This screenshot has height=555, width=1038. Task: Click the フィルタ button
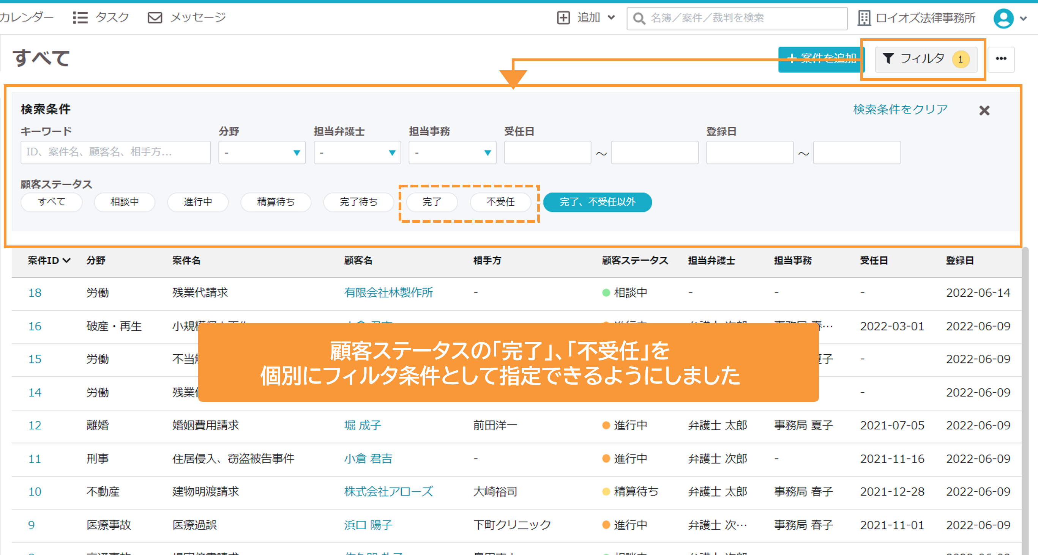tap(926, 59)
